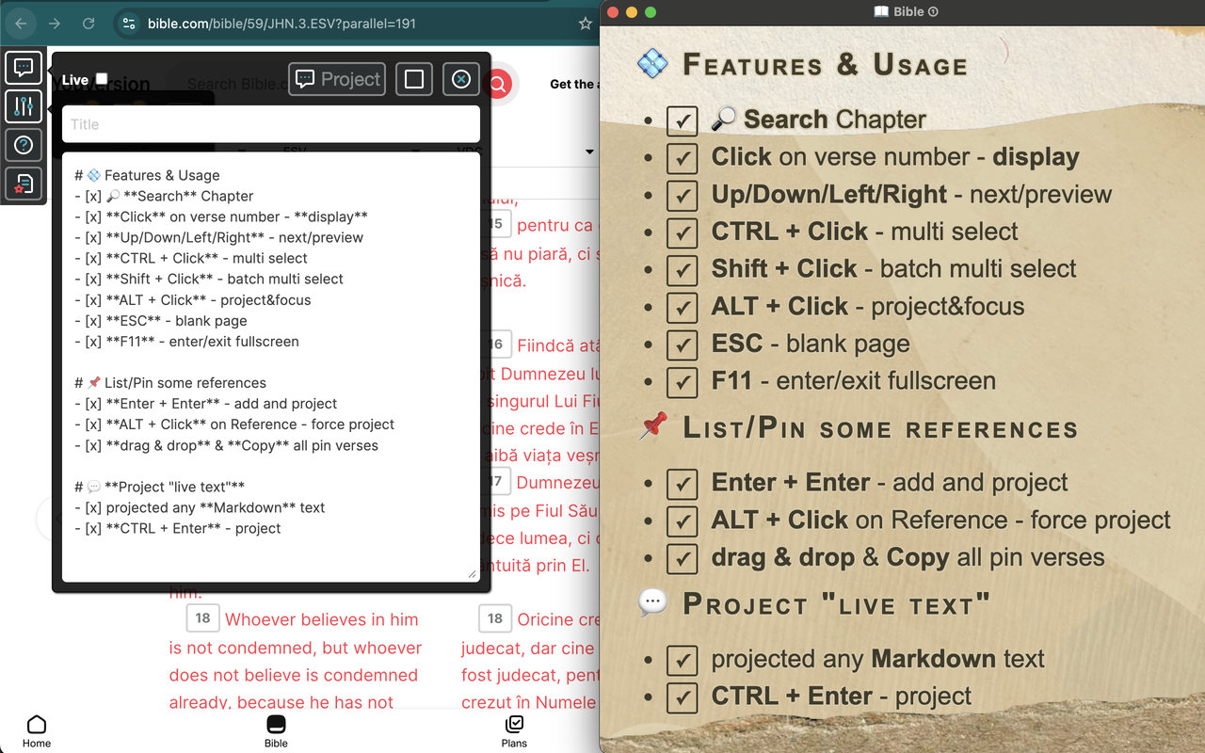The image size is (1205, 753).
Task: Click "Whoever believes in him" verse text
Action: click(x=321, y=619)
